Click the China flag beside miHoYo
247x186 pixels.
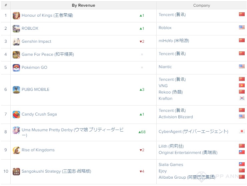242,40
